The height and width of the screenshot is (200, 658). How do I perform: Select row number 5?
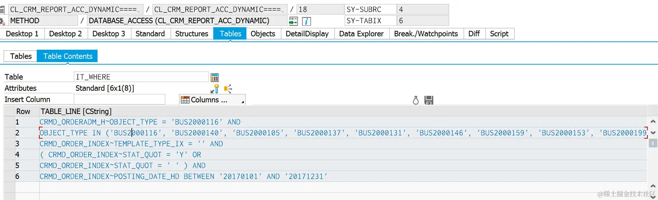click(x=27, y=166)
